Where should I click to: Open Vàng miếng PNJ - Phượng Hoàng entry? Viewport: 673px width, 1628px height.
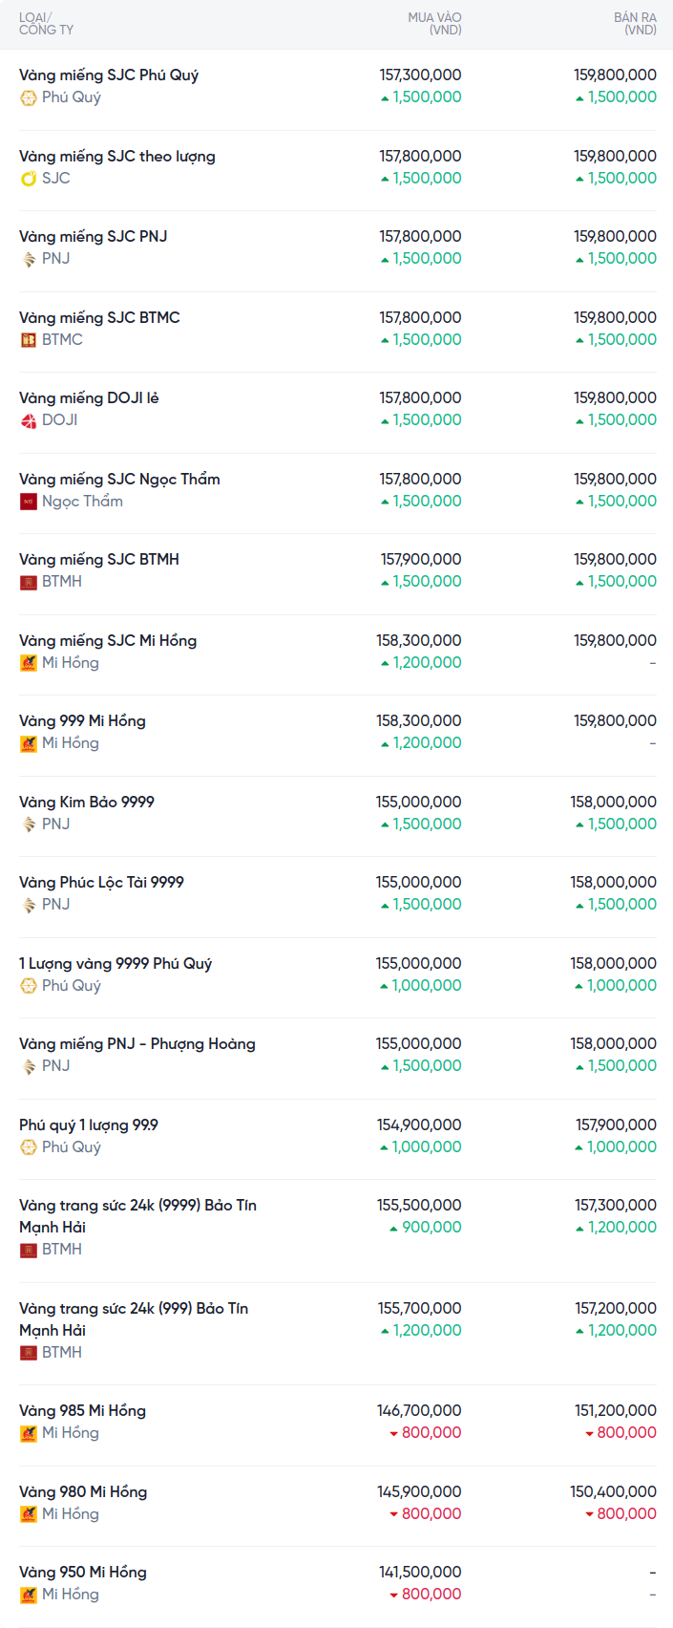click(137, 1044)
